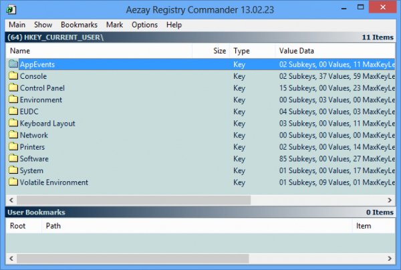Maximize the Registry Commander window
This screenshot has height=270, width=401.
tap(361, 7)
